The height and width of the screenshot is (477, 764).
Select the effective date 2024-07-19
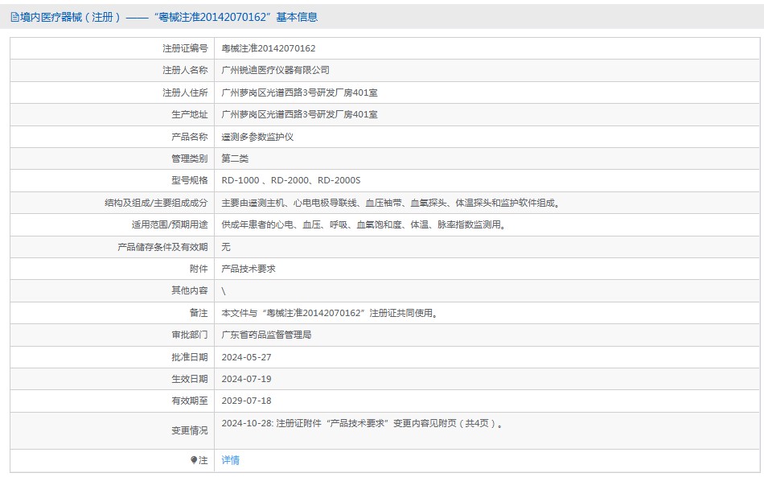coord(246,379)
